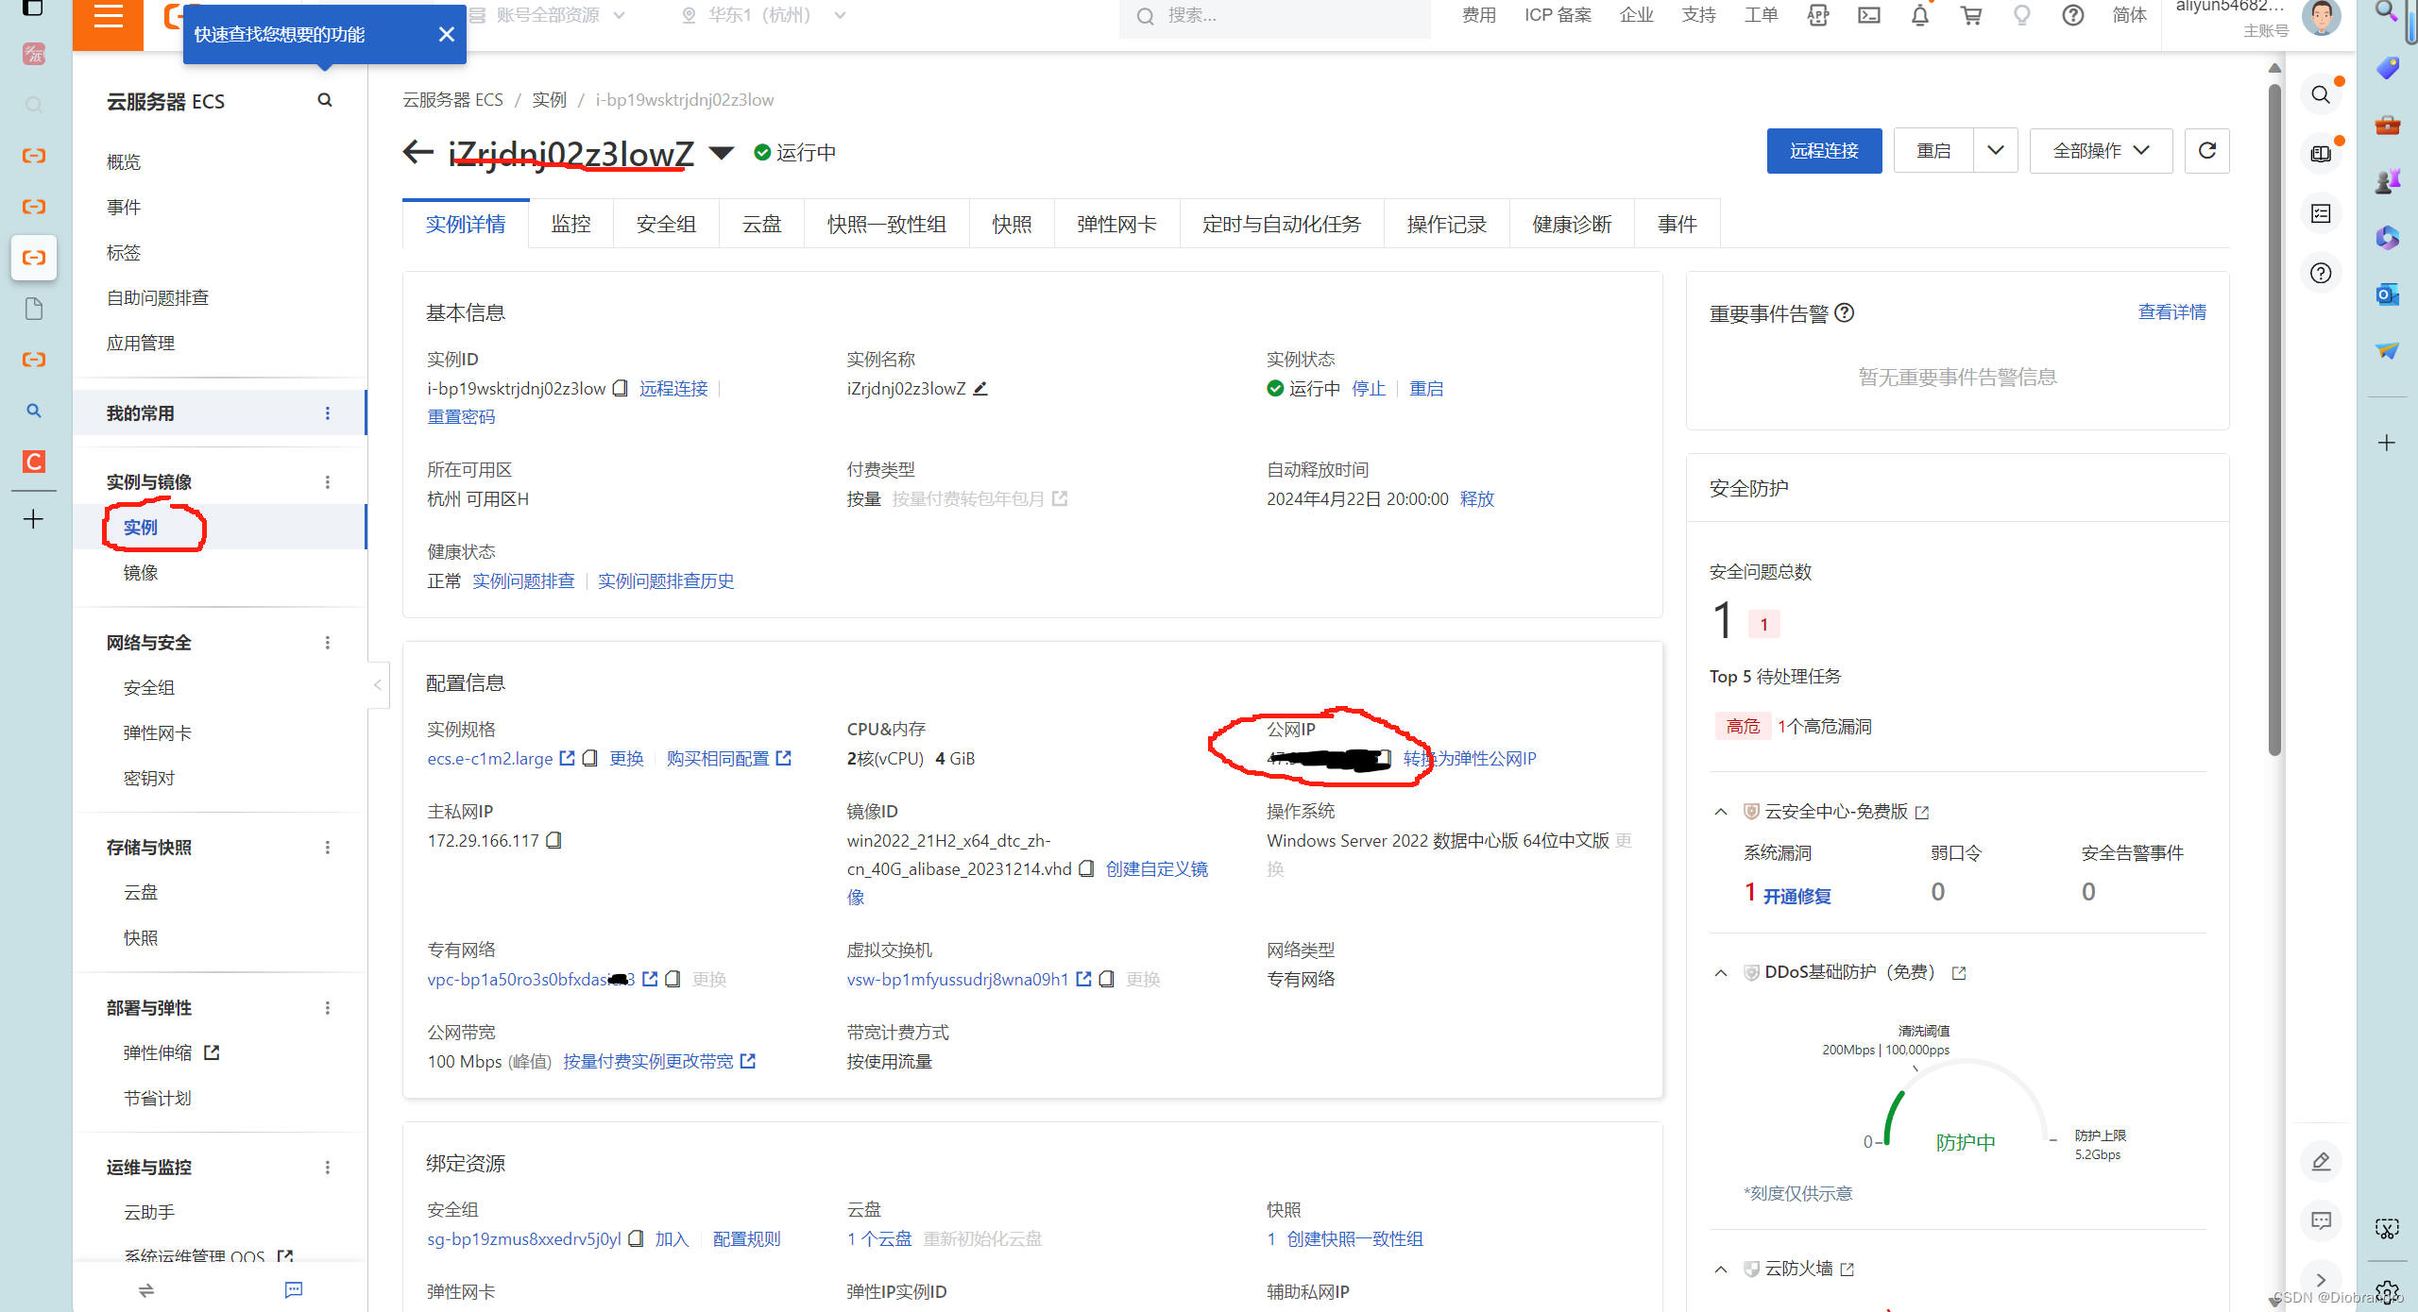Open the notifications bell icon
Viewport: 2418px width, 1312px height.
click(x=1919, y=16)
